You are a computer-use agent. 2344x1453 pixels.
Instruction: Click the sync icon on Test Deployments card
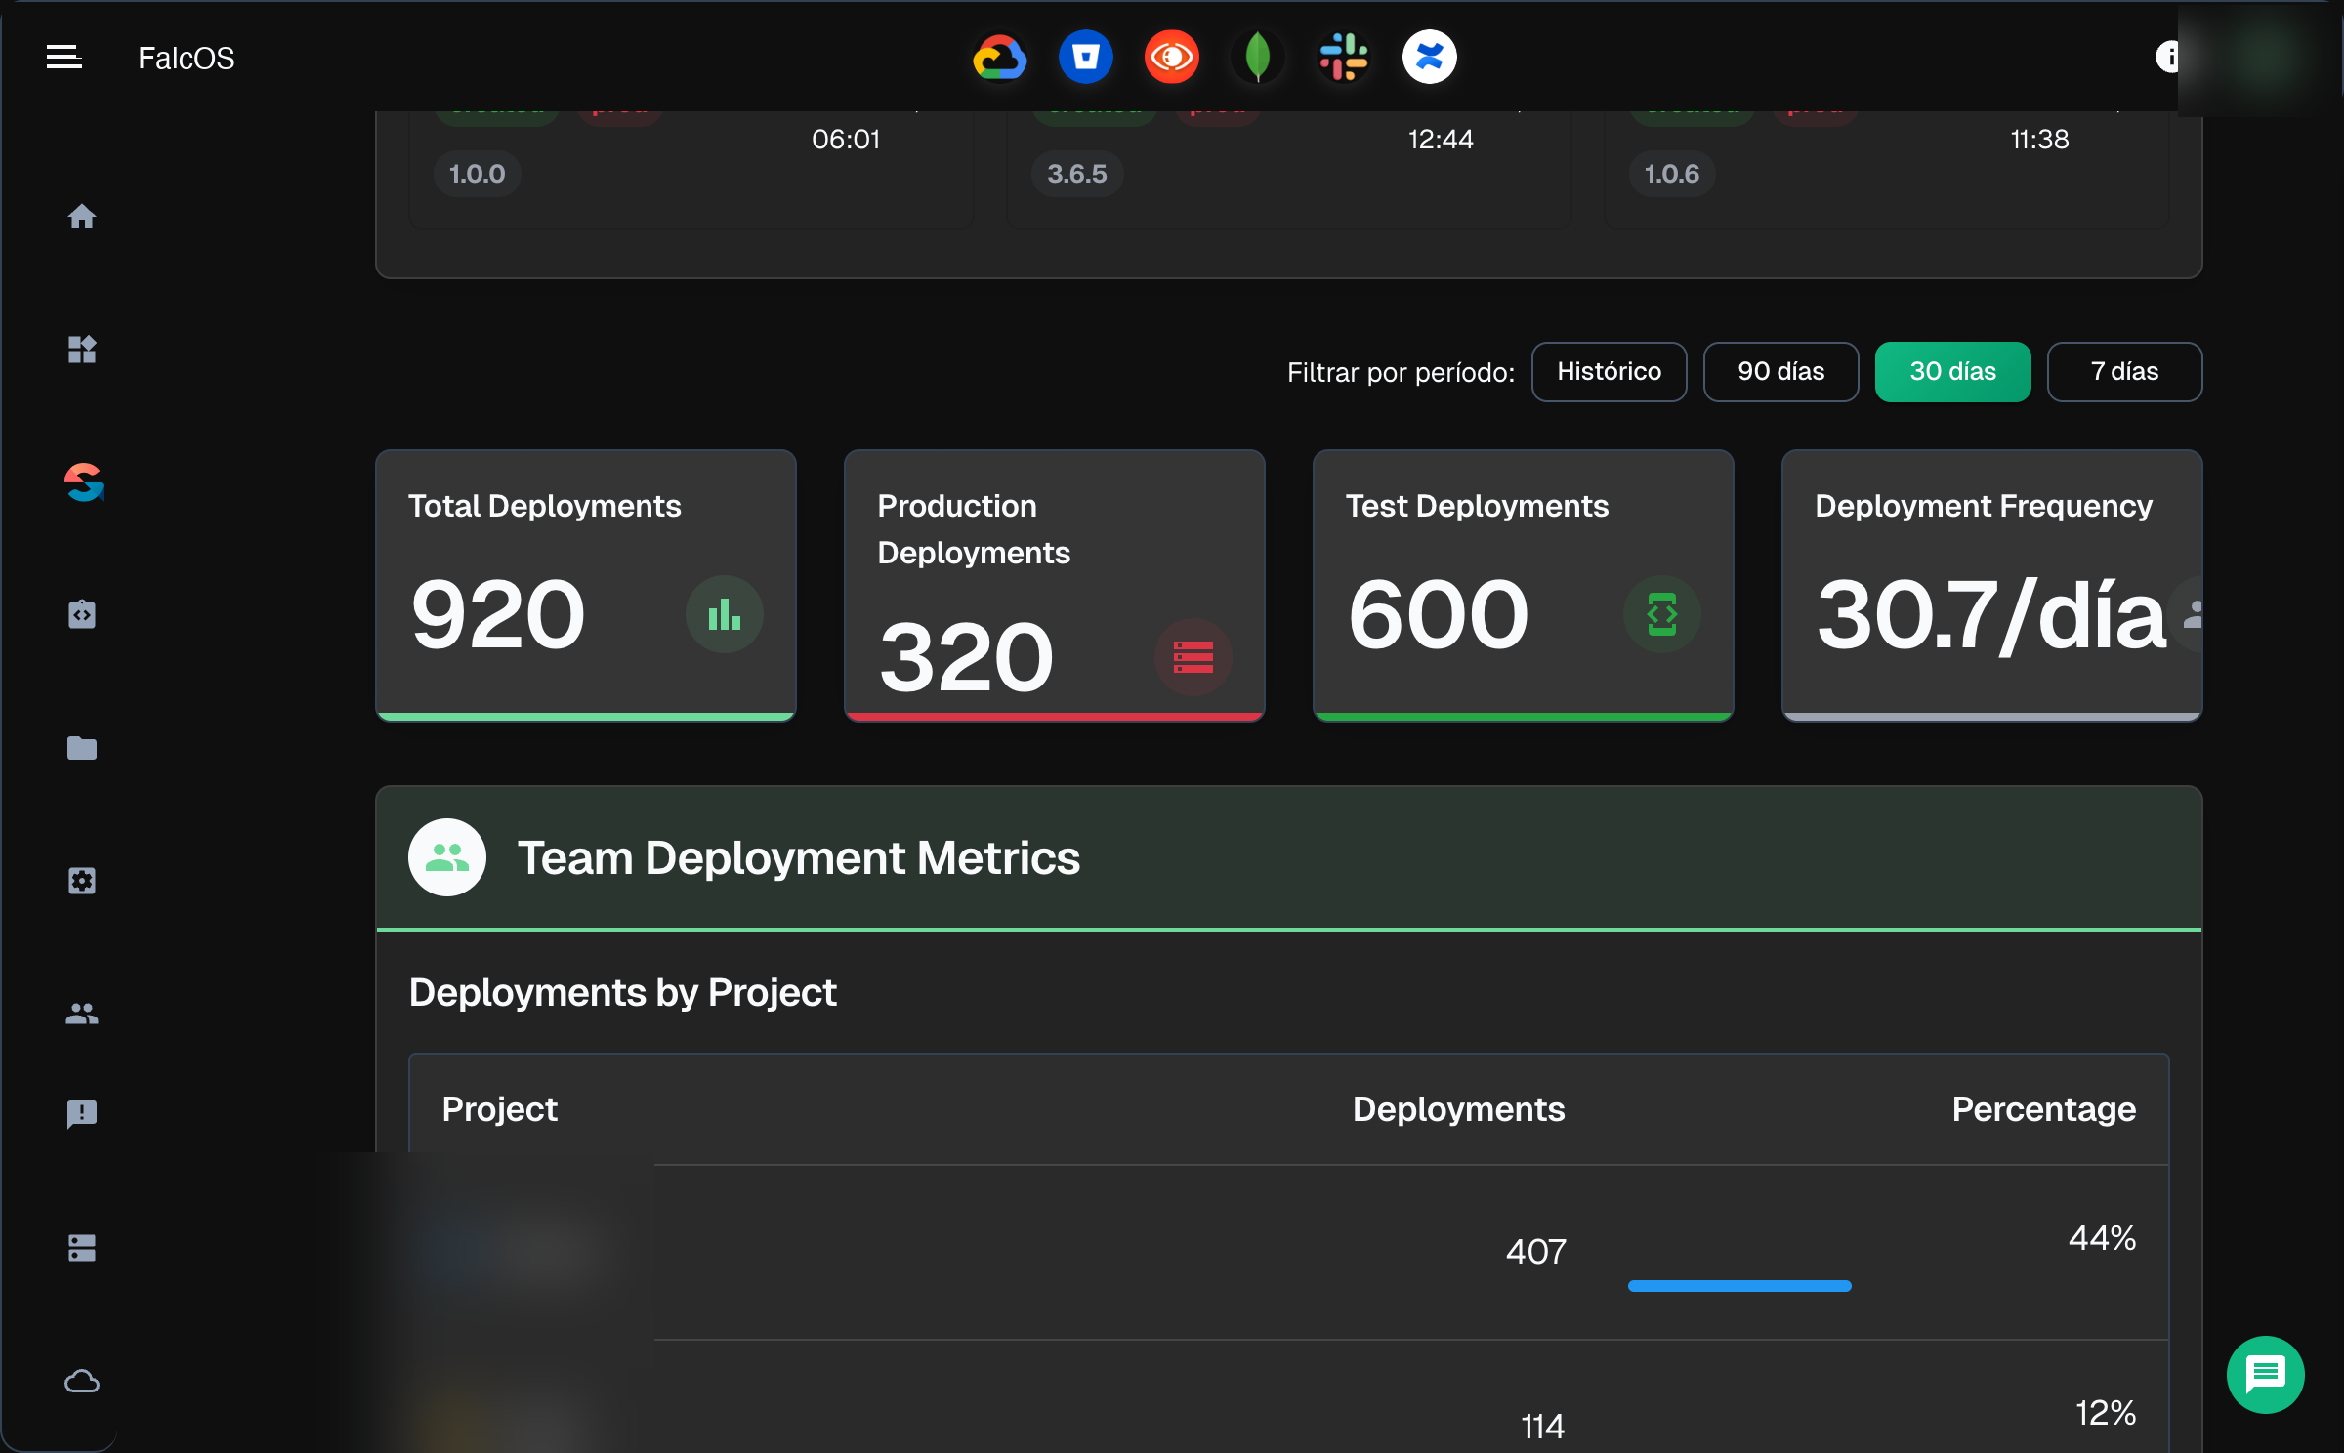click(x=1662, y=614)
